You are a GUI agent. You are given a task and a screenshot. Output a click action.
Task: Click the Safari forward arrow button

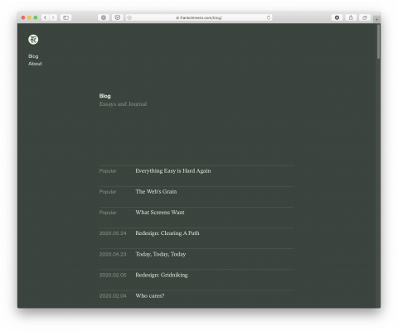pos(53,17)
